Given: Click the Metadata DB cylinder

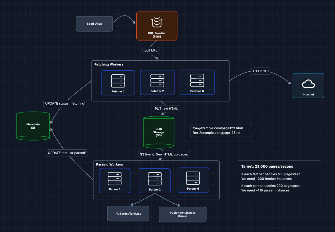Looking at the screenshot, I should click(33, 126).
